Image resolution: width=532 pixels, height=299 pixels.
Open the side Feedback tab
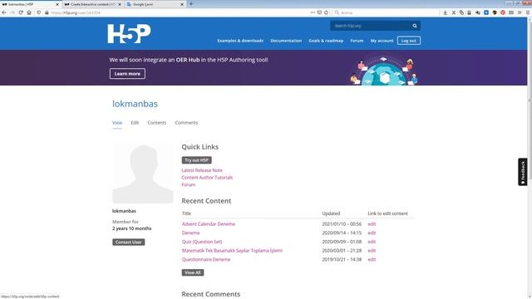click(x=523, y=172)
